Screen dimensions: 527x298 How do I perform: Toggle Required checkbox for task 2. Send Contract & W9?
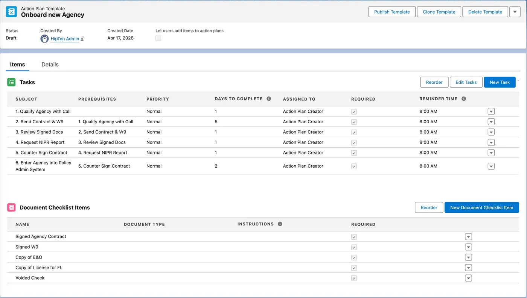tap(354, 122)
